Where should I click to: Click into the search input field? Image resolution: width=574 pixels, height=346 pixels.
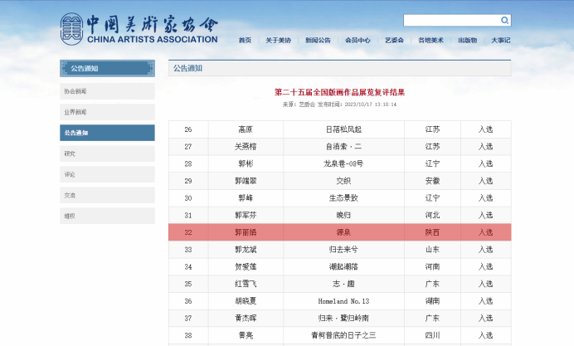coord(451,21)
